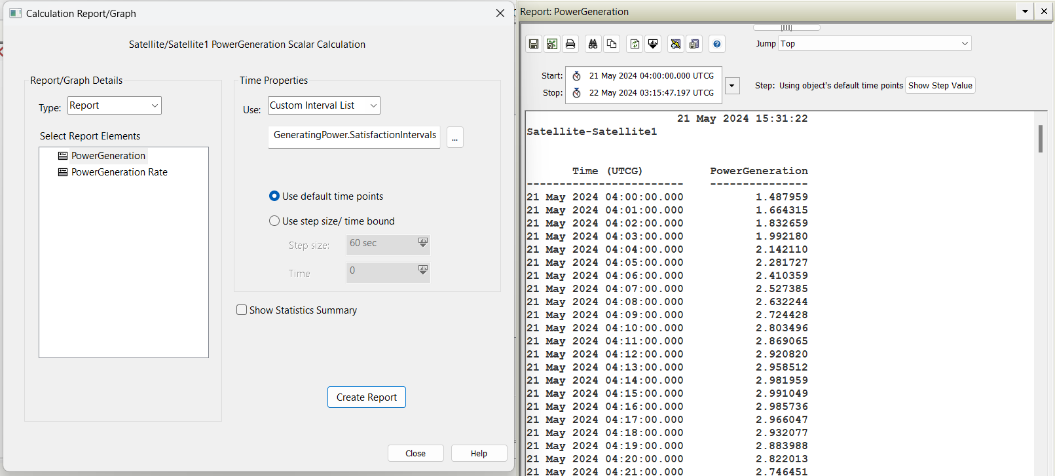Viewport: 1055px width, 476px height.
Task: Click the units dropdown icon with black arrow
Action: point(653,44)
